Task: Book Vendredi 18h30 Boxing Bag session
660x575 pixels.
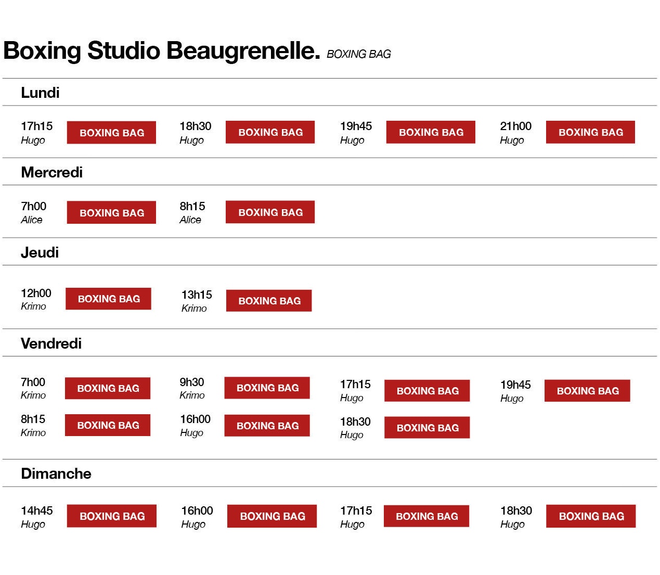Action: (427, 428)
